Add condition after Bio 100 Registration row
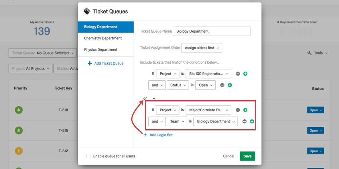The width and height of the screenshot is (339, 169). (x=245, y=74)
